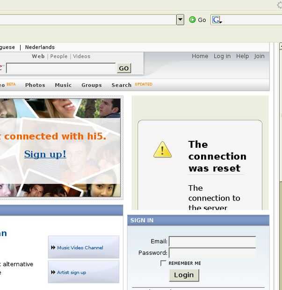Tick the Remember Me checkbox
Screen dimensions: 282x290
[163, 263]
